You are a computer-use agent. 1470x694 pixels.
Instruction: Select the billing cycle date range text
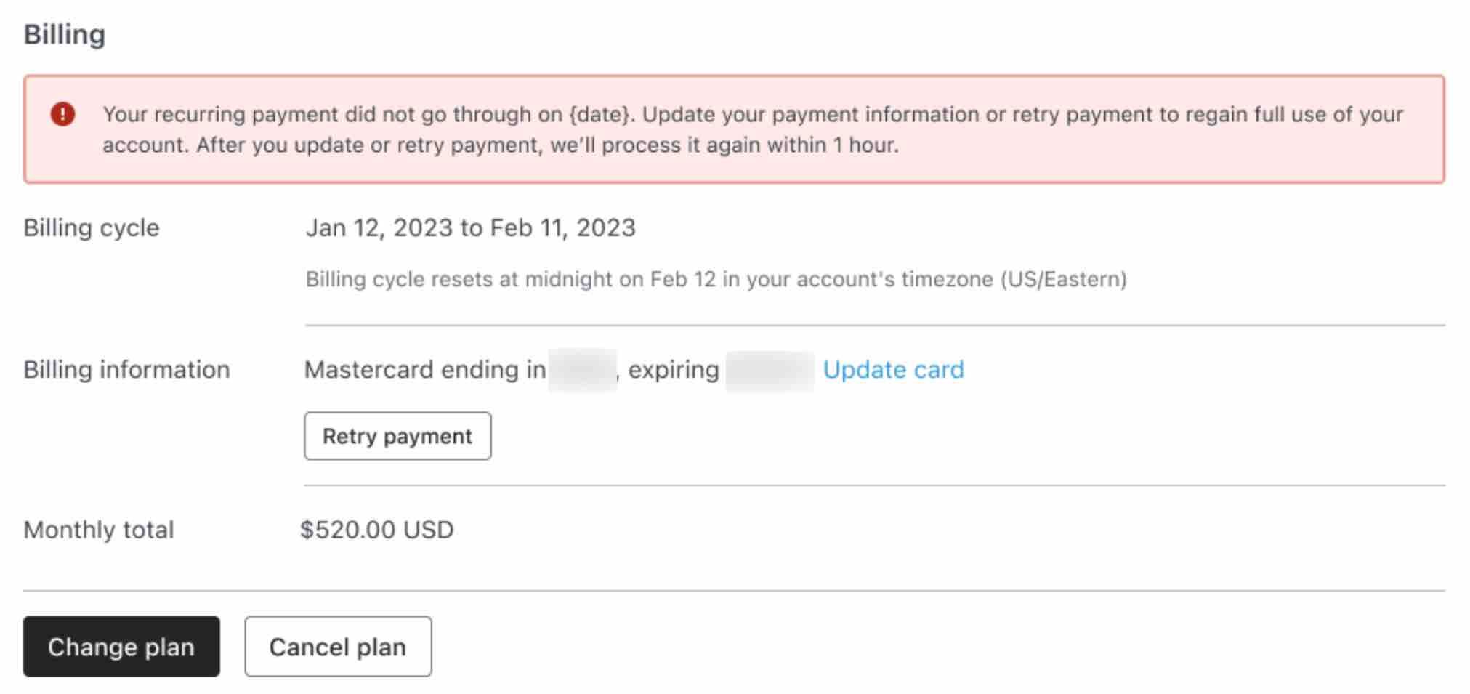pos(470,227)
